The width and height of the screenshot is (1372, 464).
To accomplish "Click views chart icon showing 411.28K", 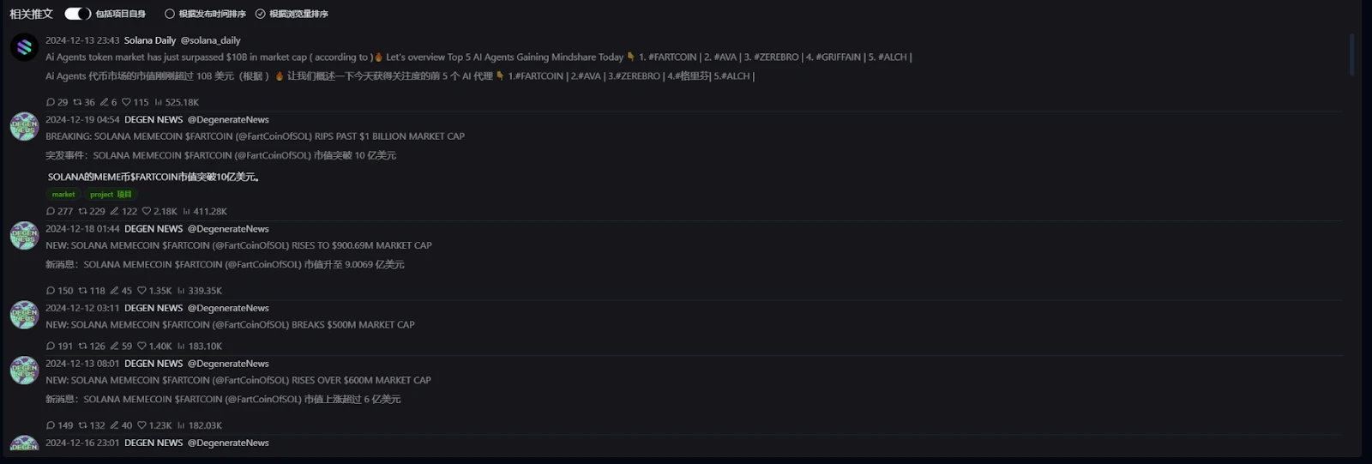I will (186, 211).
